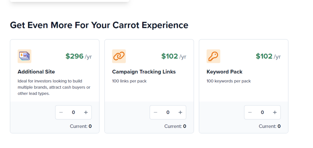313x148 pixels.
Task: Click the Keyword Pack key icon
Action: coord(213,56)
